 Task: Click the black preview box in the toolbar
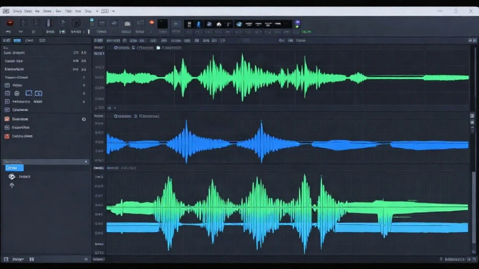point(162,23)
